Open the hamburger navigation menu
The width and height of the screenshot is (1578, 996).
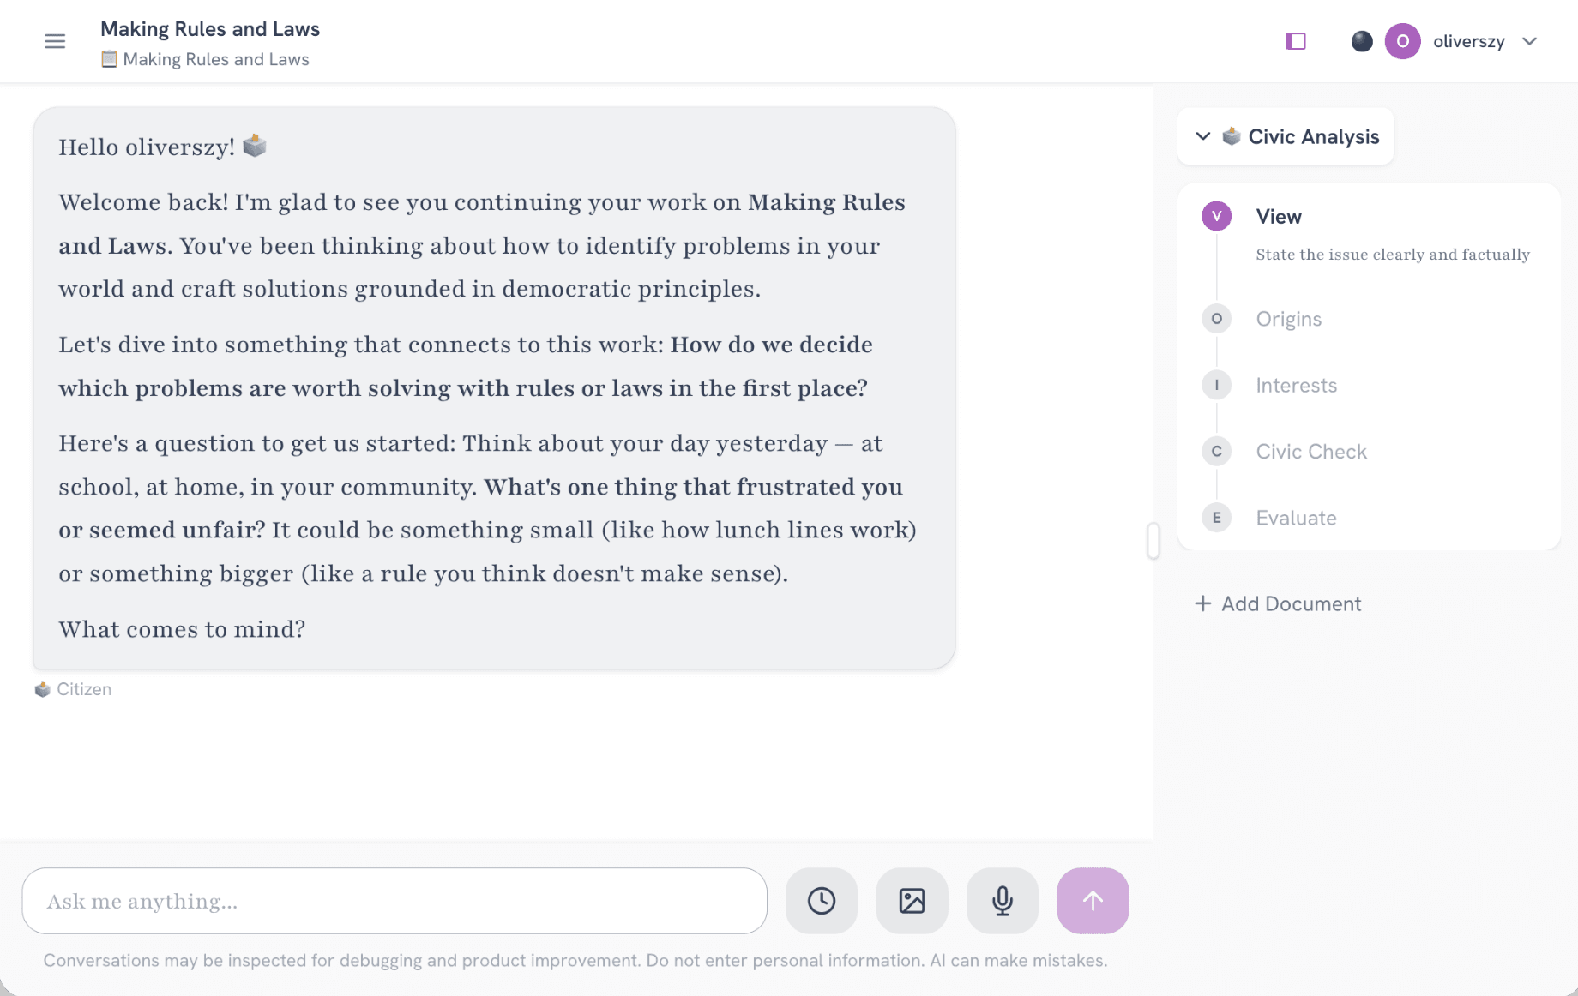[54, 40]
